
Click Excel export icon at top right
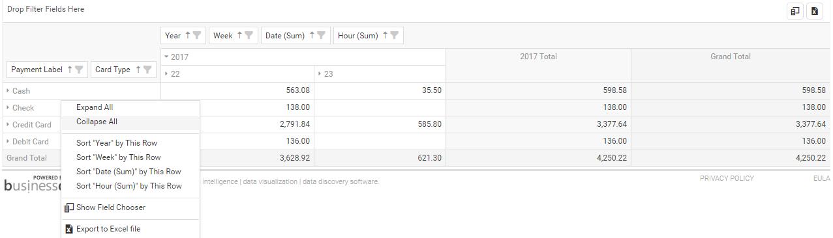point(815,11)
